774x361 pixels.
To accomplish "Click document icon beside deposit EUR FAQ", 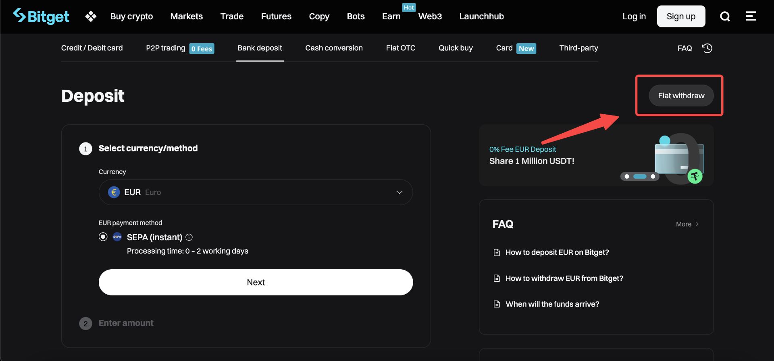I will 497,252.
